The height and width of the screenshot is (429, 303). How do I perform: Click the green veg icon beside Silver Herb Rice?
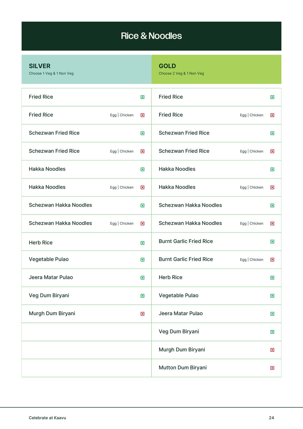point(142,243)
